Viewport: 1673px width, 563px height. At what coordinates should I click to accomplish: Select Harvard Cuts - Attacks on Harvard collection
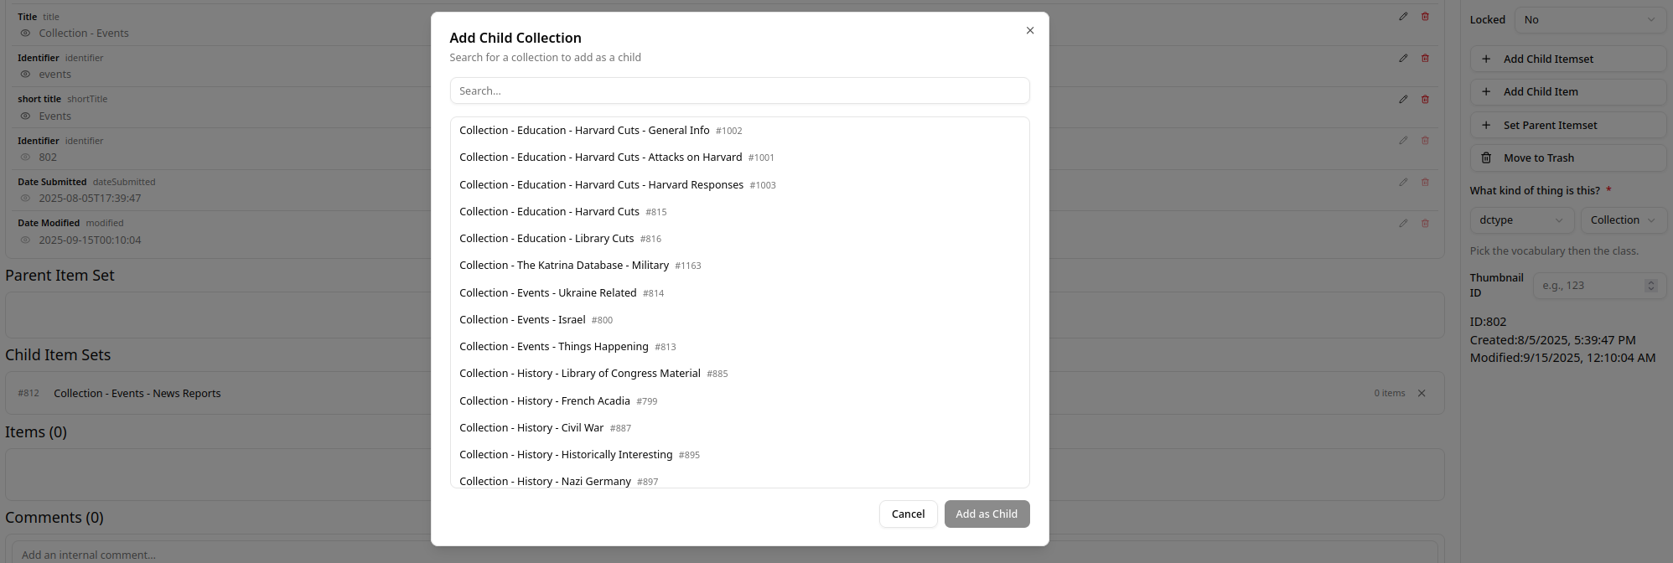(x=739, y=158)
